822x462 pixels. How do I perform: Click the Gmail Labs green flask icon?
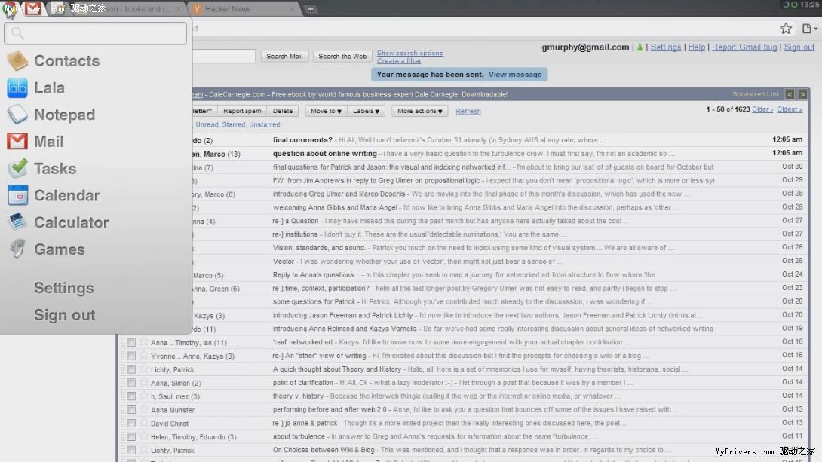tap(640, 47)
